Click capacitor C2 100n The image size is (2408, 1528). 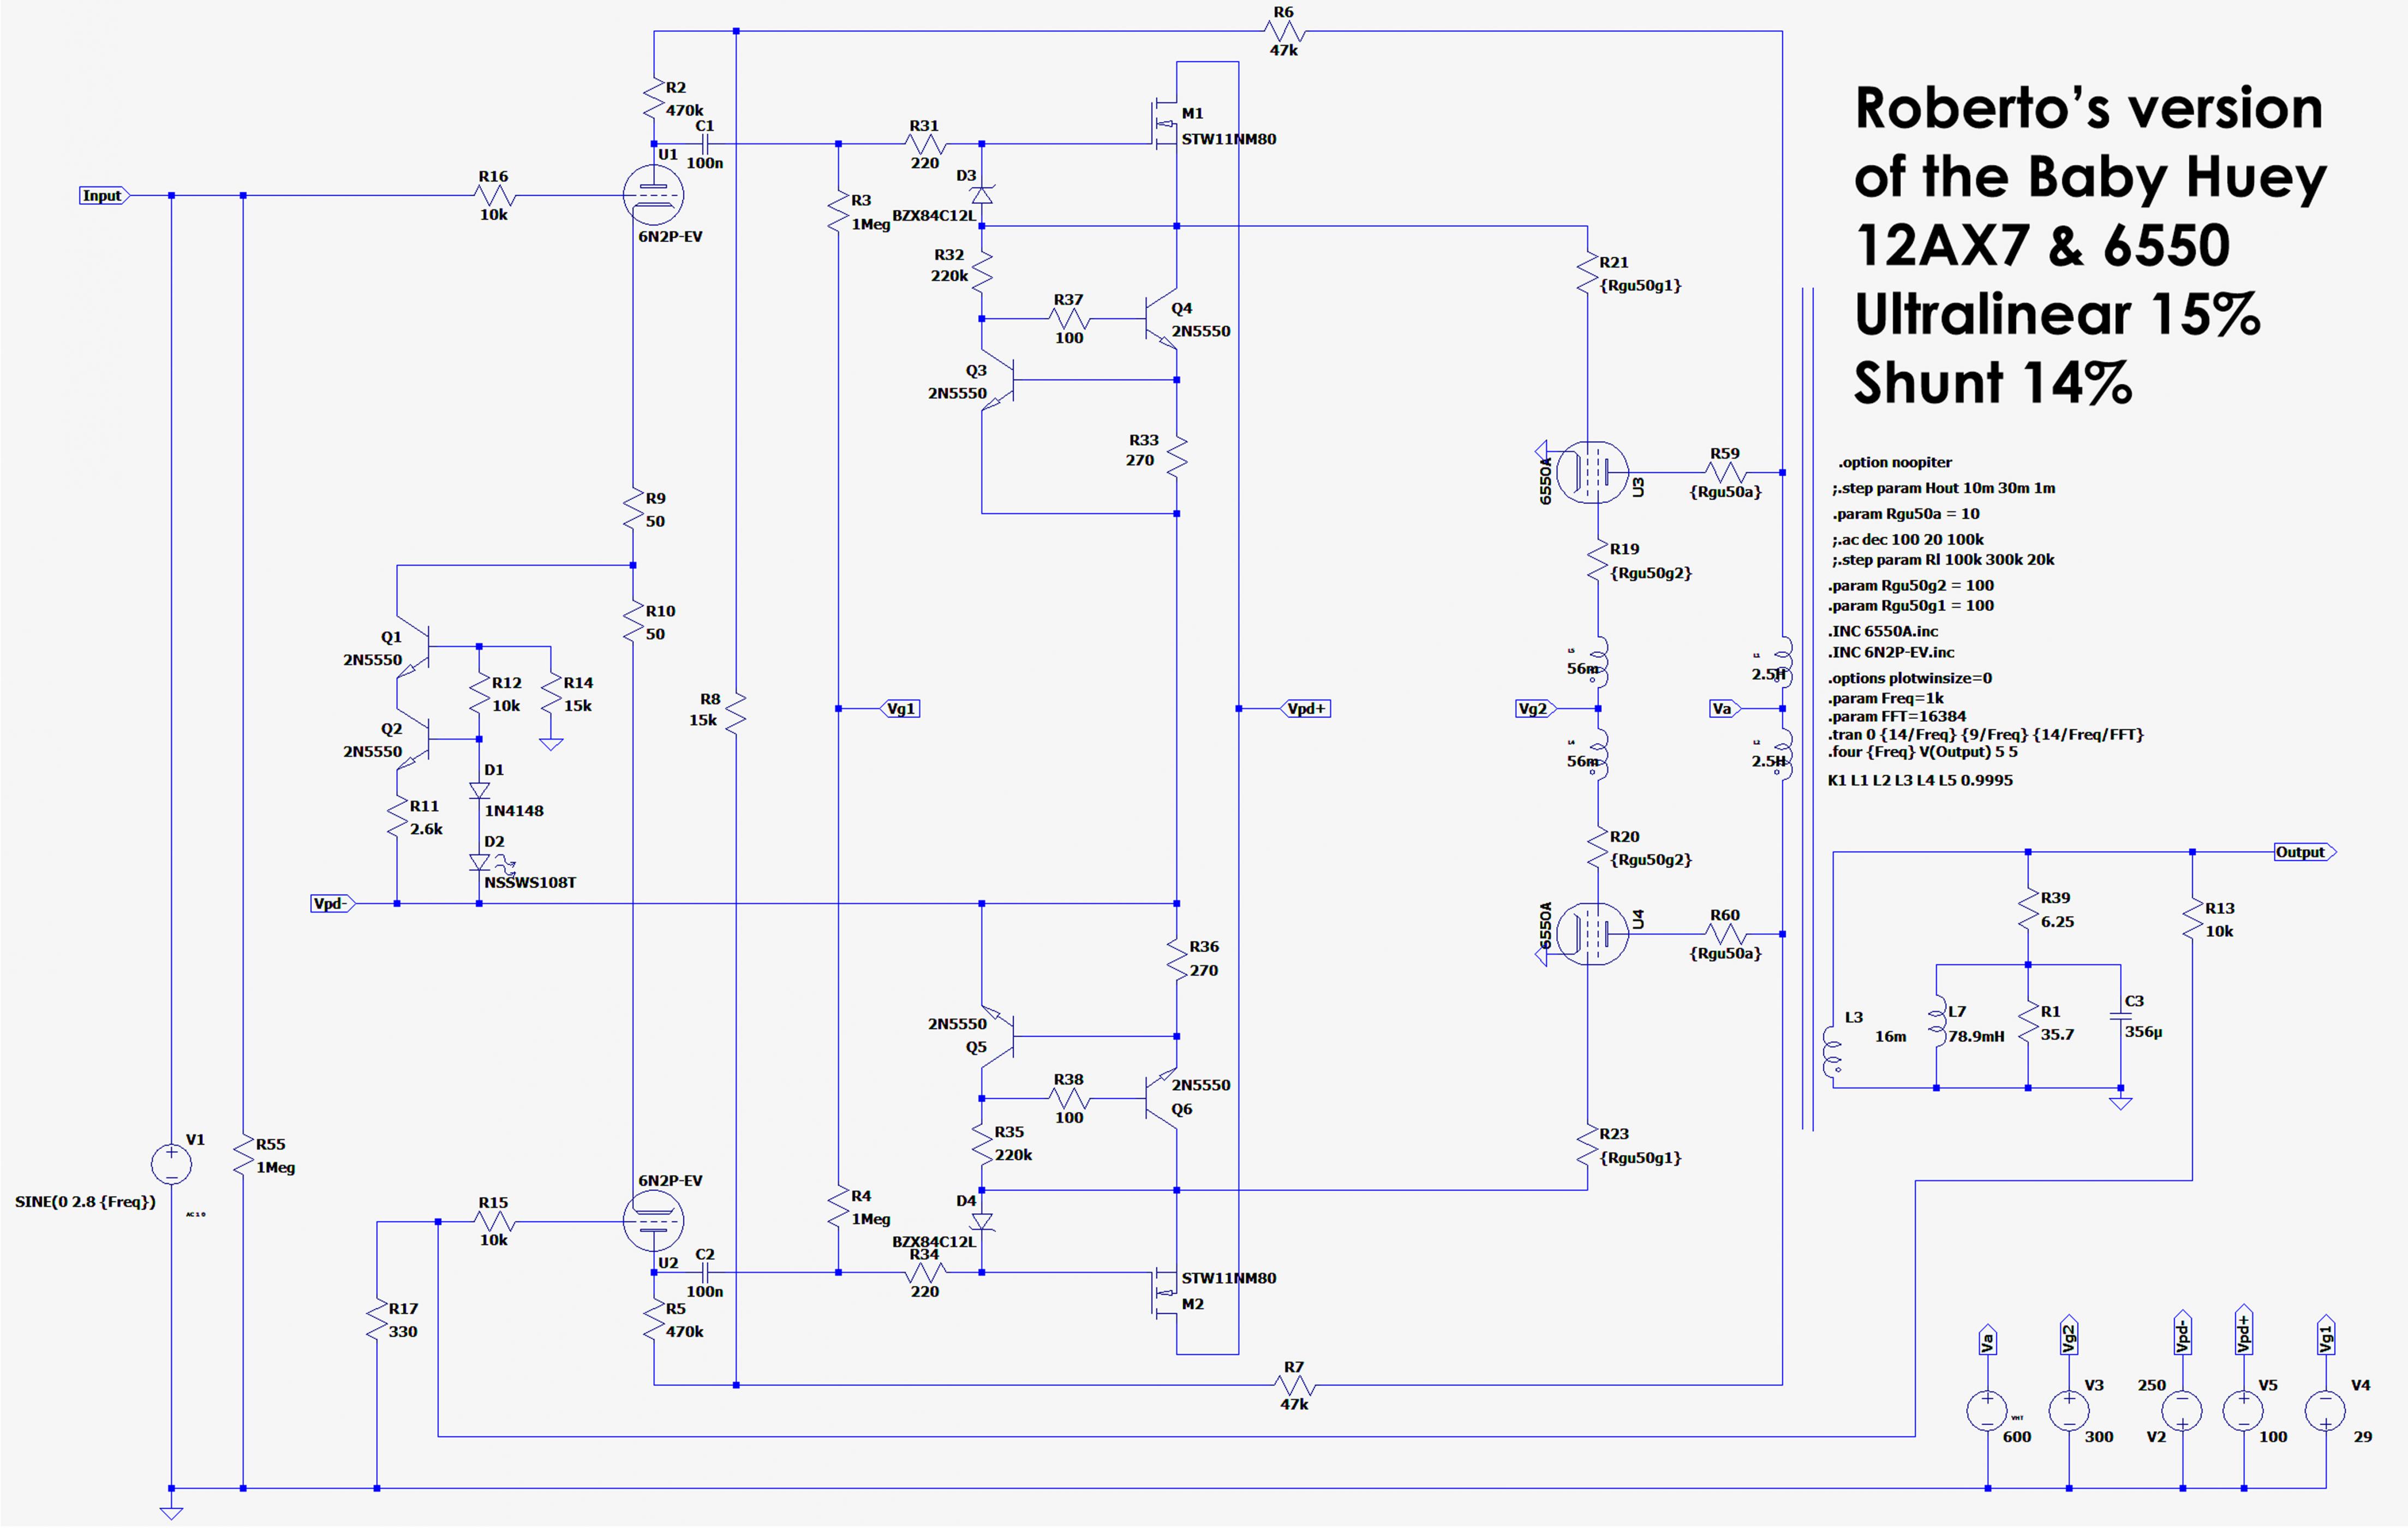point(705,1272)
